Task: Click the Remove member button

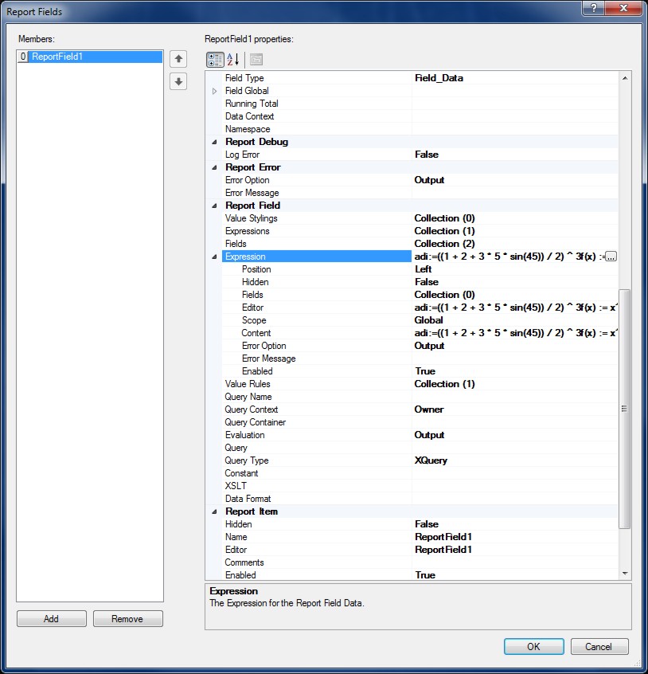Action: click(127, 619)
